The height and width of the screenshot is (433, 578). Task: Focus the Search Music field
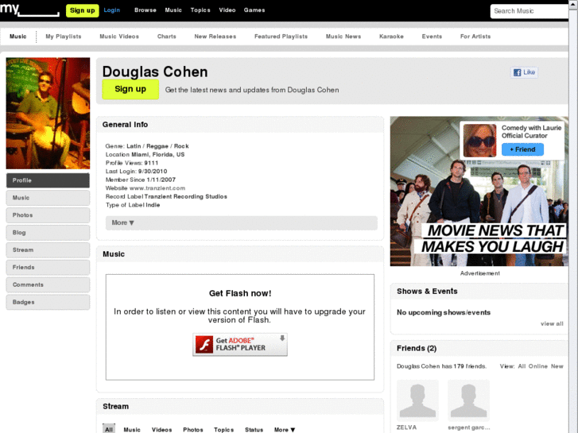tap(530, 11)
